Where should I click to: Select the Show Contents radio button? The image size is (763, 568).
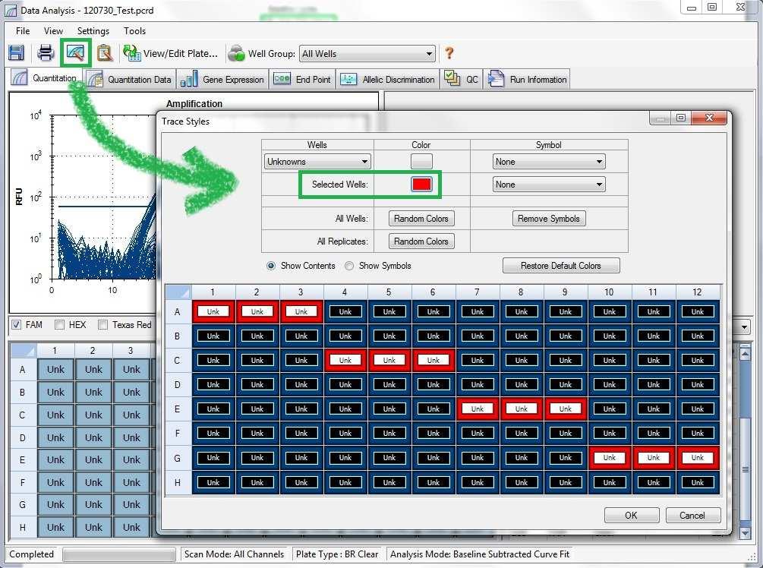271,266
